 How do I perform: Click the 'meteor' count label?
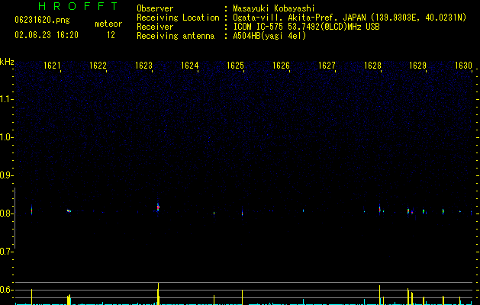click(x=108, y=24)
